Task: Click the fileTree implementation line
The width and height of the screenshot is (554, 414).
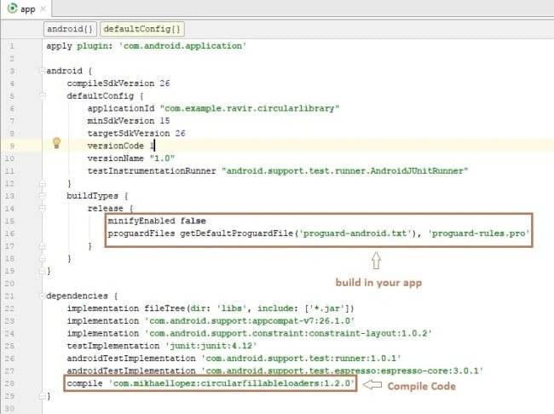Action: [211, 308]
